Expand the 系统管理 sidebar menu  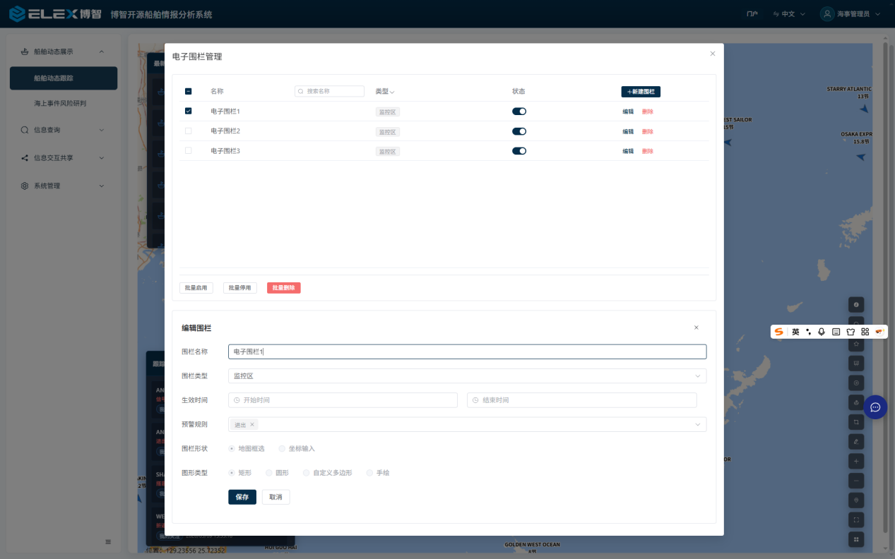[x=63, y=186]
